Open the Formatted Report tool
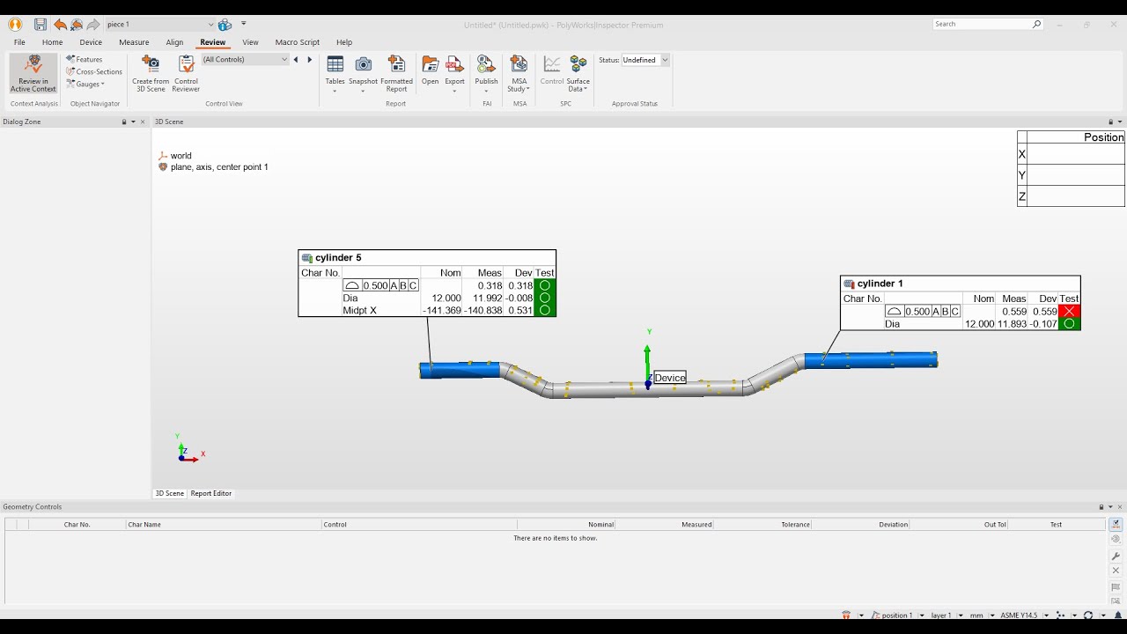 click(x=396, y=73)
